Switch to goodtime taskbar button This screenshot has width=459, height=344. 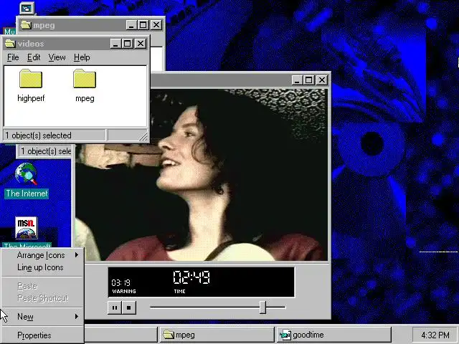pos(334,335)
